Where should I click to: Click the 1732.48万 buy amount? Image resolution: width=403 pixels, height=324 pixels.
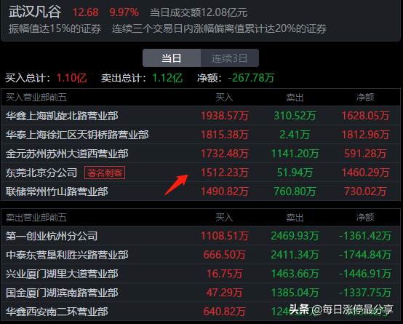224,154
